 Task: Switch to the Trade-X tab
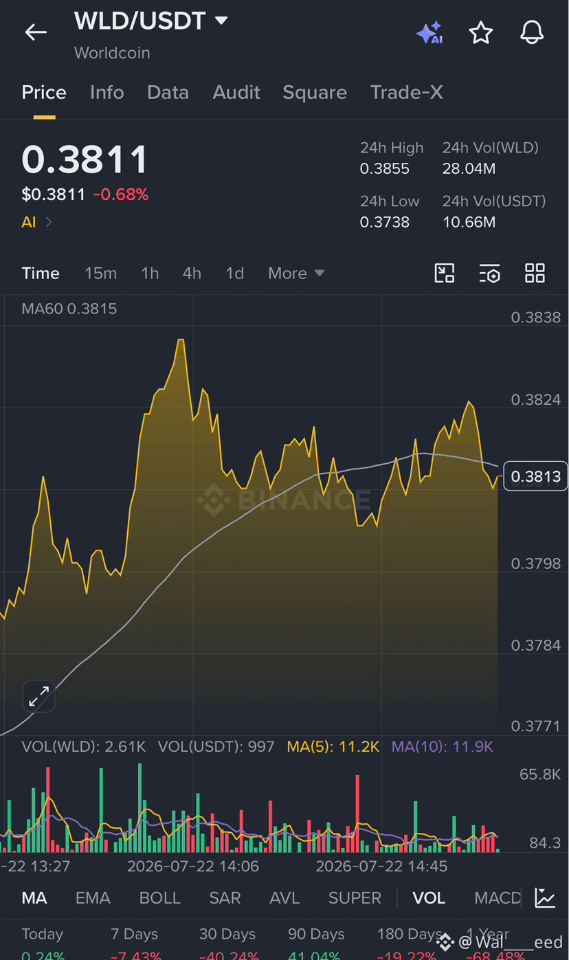[407, 92]
